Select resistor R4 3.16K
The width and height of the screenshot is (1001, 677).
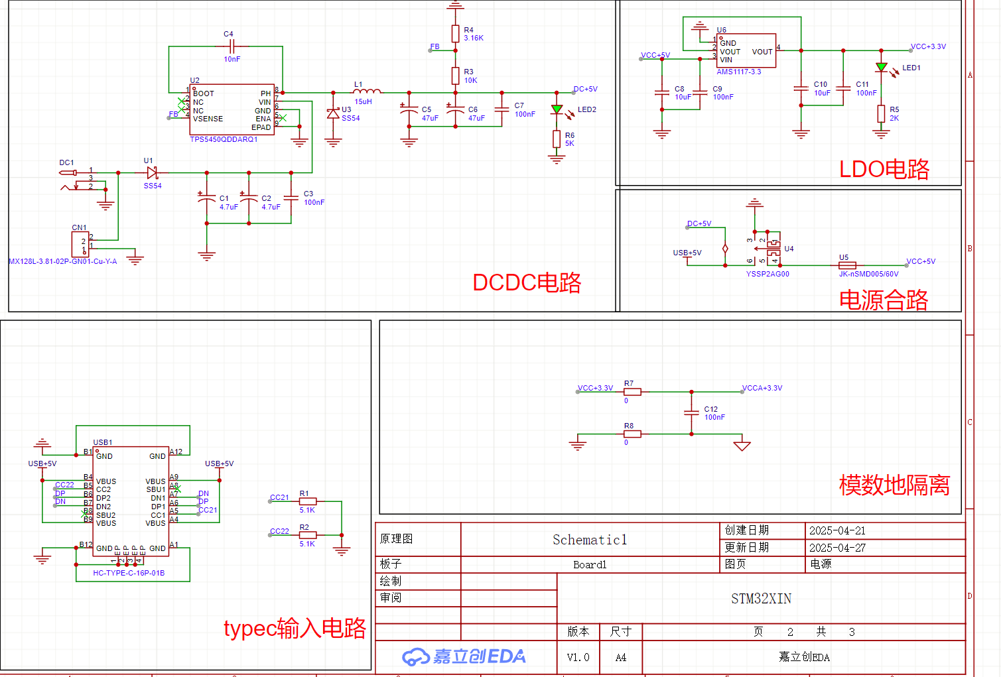[x=455, y=34]
